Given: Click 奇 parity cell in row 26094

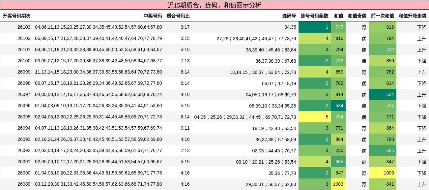Looking at the screenshot, I should (364, 128).
